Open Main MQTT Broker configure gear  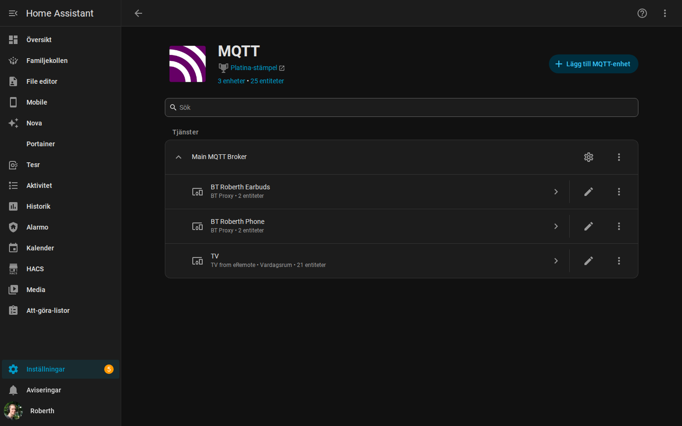click(589, 157)
